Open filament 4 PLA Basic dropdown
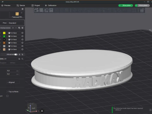The height and width of the screenshot is (114, 152). pyautogui.click(x=14, y=36)
